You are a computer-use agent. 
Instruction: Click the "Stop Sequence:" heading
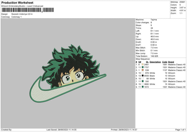(x=143, y=59)
